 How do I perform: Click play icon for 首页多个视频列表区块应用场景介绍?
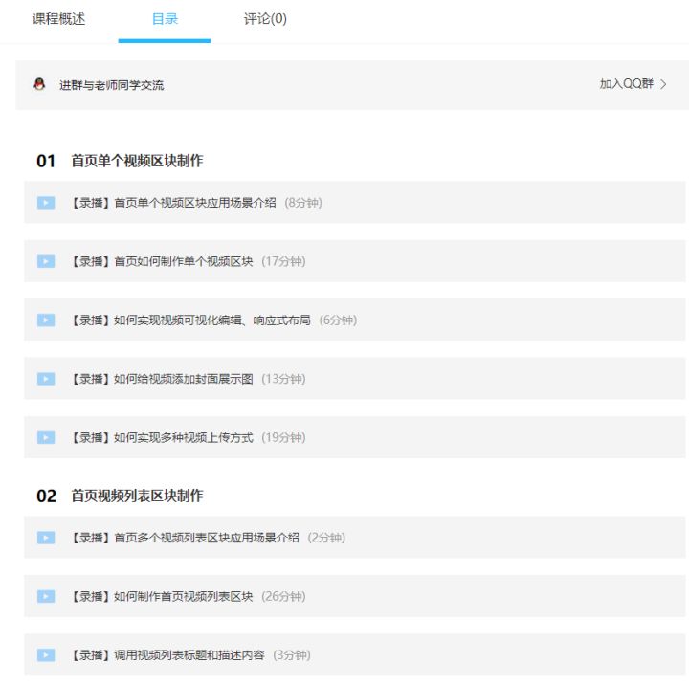(x=46, y=538)
